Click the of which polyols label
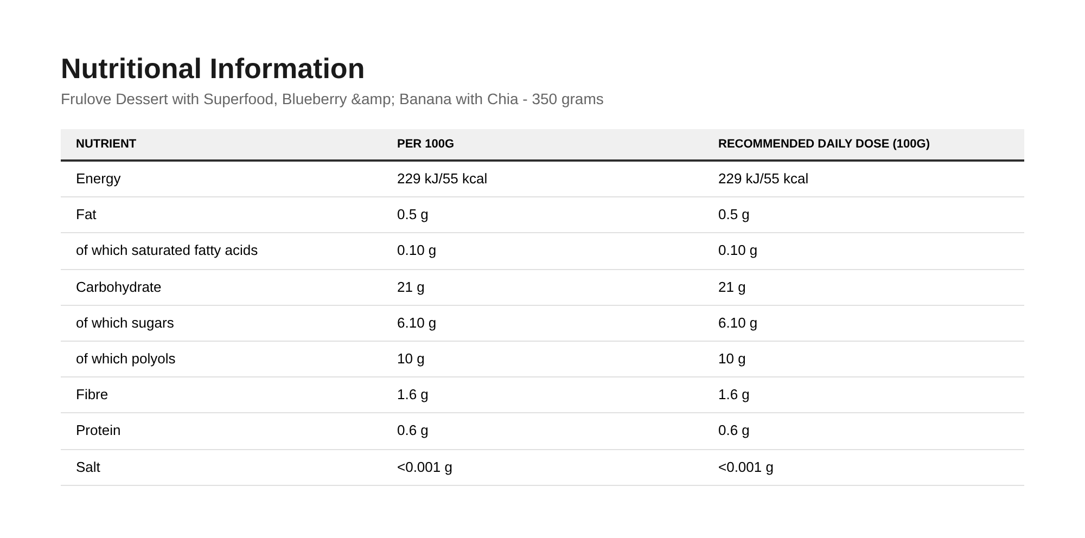 [125, 359]
